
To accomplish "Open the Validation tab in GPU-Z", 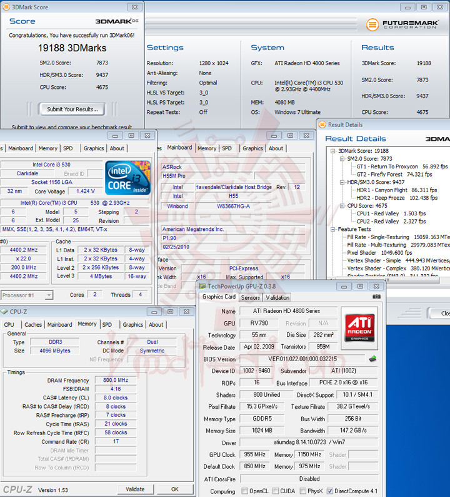I will pyautogui.click(x=277, y=297).
